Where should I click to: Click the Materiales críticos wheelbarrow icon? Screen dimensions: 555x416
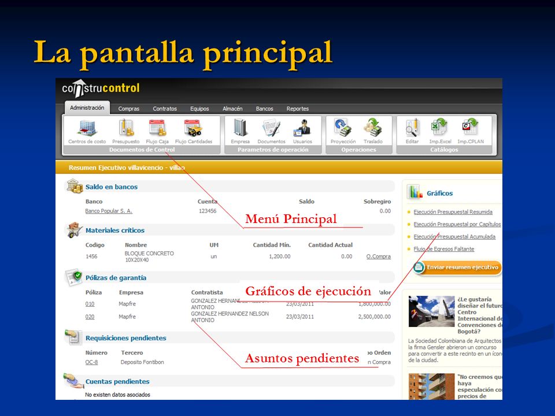(x=75, y=229)
